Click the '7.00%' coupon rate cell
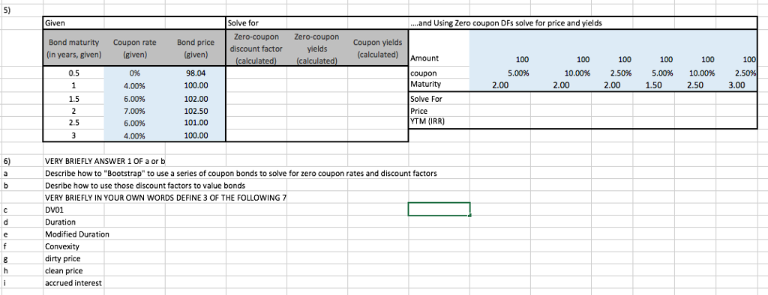The height and width of the screenshot is (295, 768). tap(135, 111)
